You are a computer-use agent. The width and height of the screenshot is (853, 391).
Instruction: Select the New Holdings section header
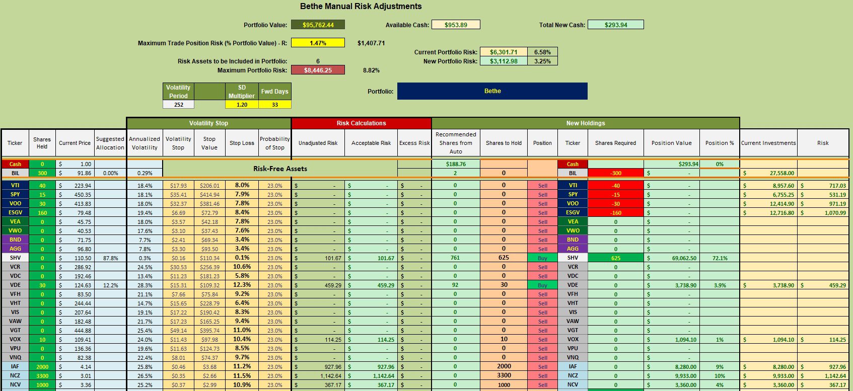pyautogui.click(x=586, y=123)
